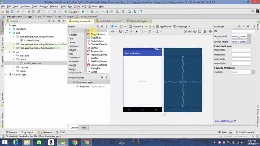This screenshot has height=146, width=260.
Task: Click the Synchronize toolbar icon
Action: tap(13, 11)
